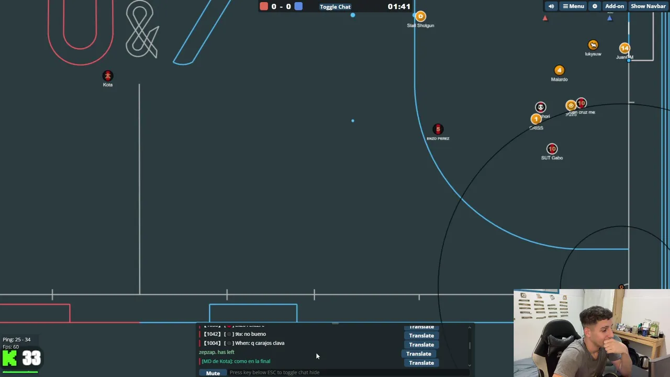The image size is (670, 377).
Task: Select SUT Gabo's number 10 disc
Action: coord(552,149)
